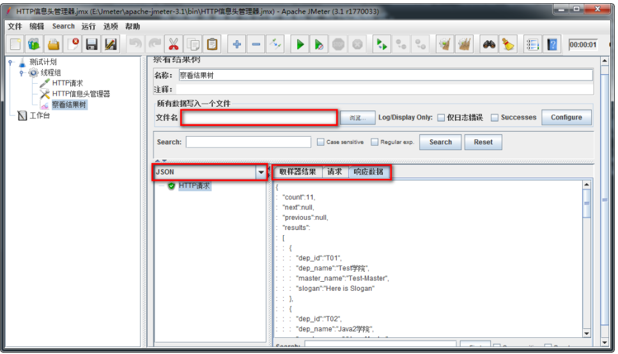Click the Cut scissors icon
Viewport: 618px width, 354px height.
click(x=173, y=44)
